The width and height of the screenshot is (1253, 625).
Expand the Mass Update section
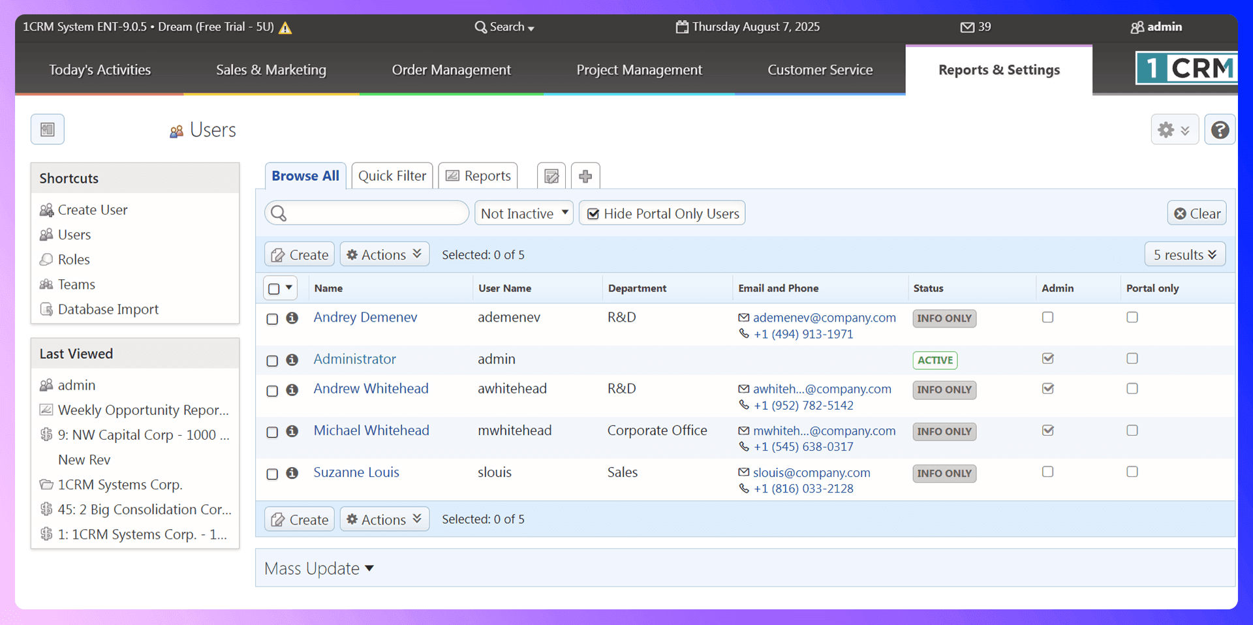pos(319,568)
